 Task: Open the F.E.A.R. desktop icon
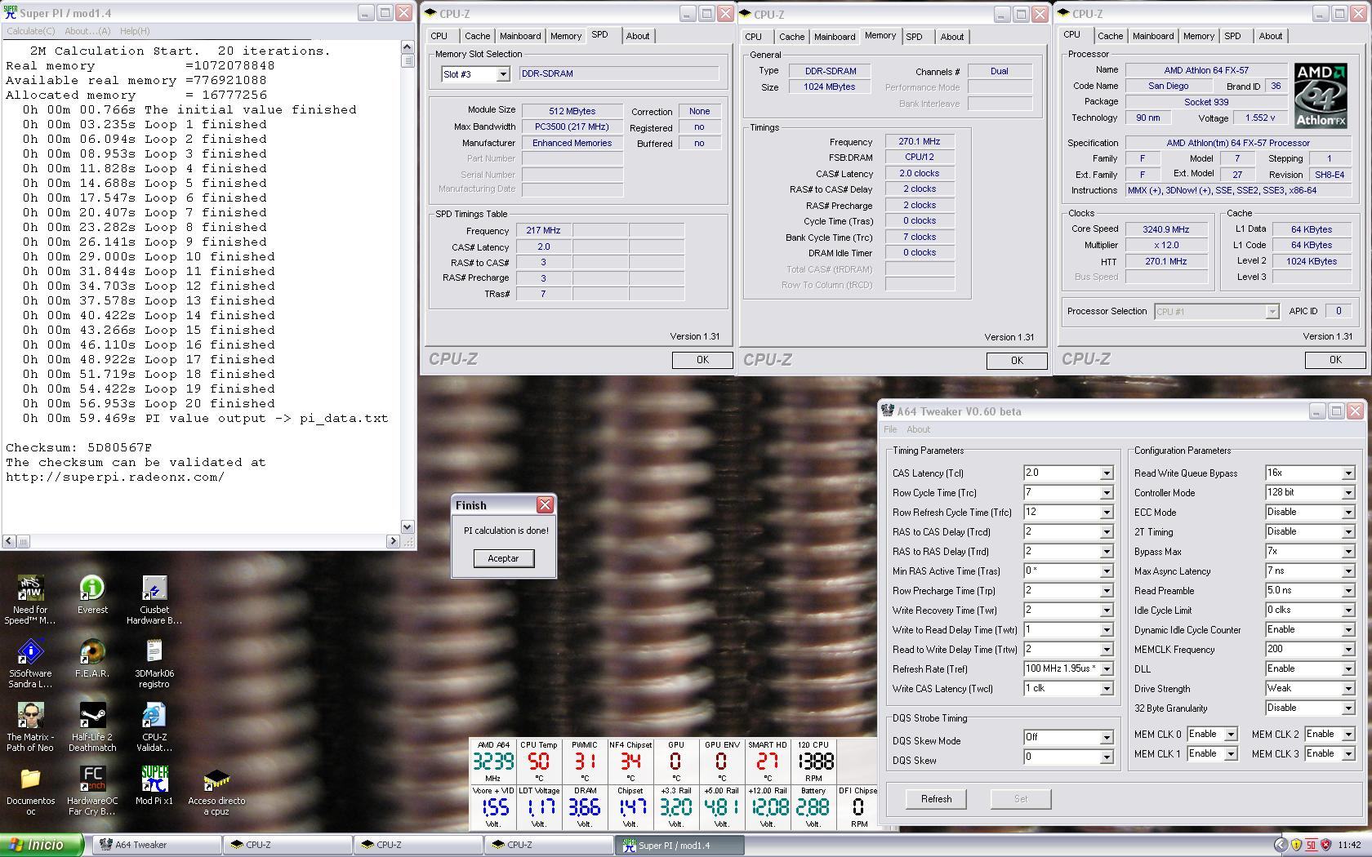(x=92, y=653)
